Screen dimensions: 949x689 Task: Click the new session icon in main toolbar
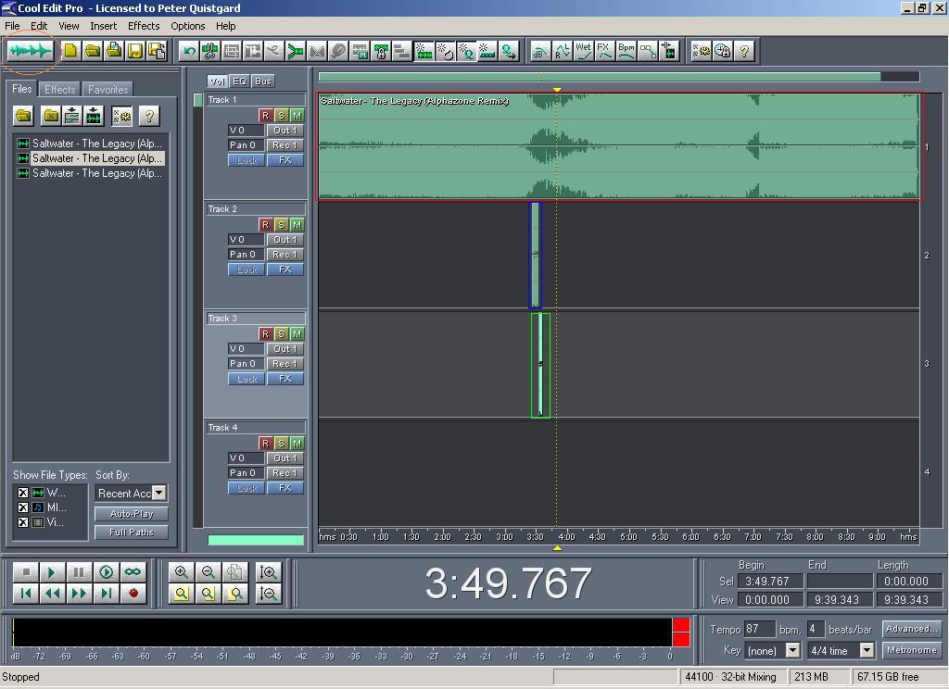[70, 51]
